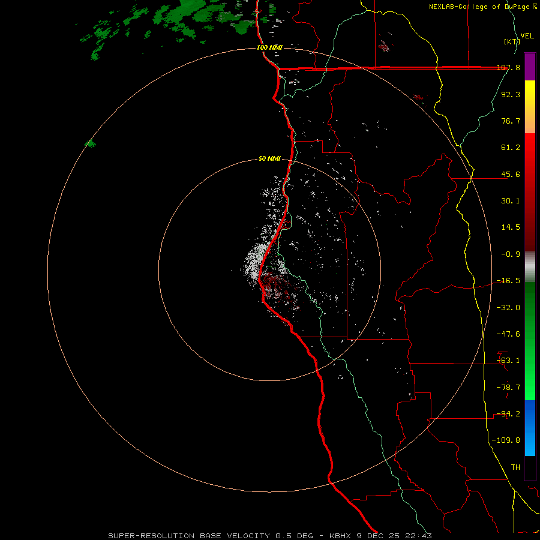This screenshot has height=540, width=540.
Task: Click the gray near-zero segment of the color bar
Action: pos(530,266)
